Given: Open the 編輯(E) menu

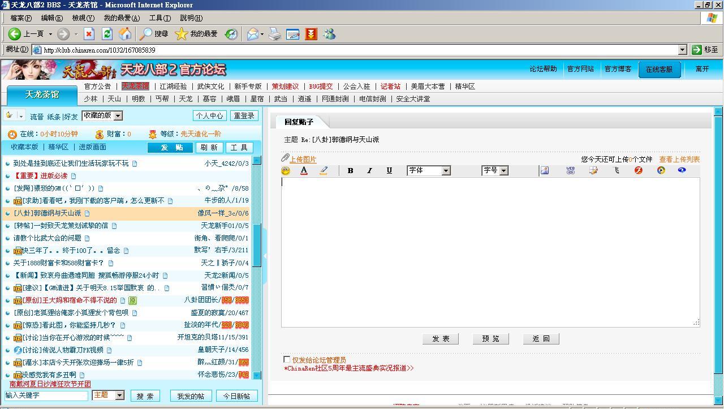Looking at the screenshot, I should point(51,18).
